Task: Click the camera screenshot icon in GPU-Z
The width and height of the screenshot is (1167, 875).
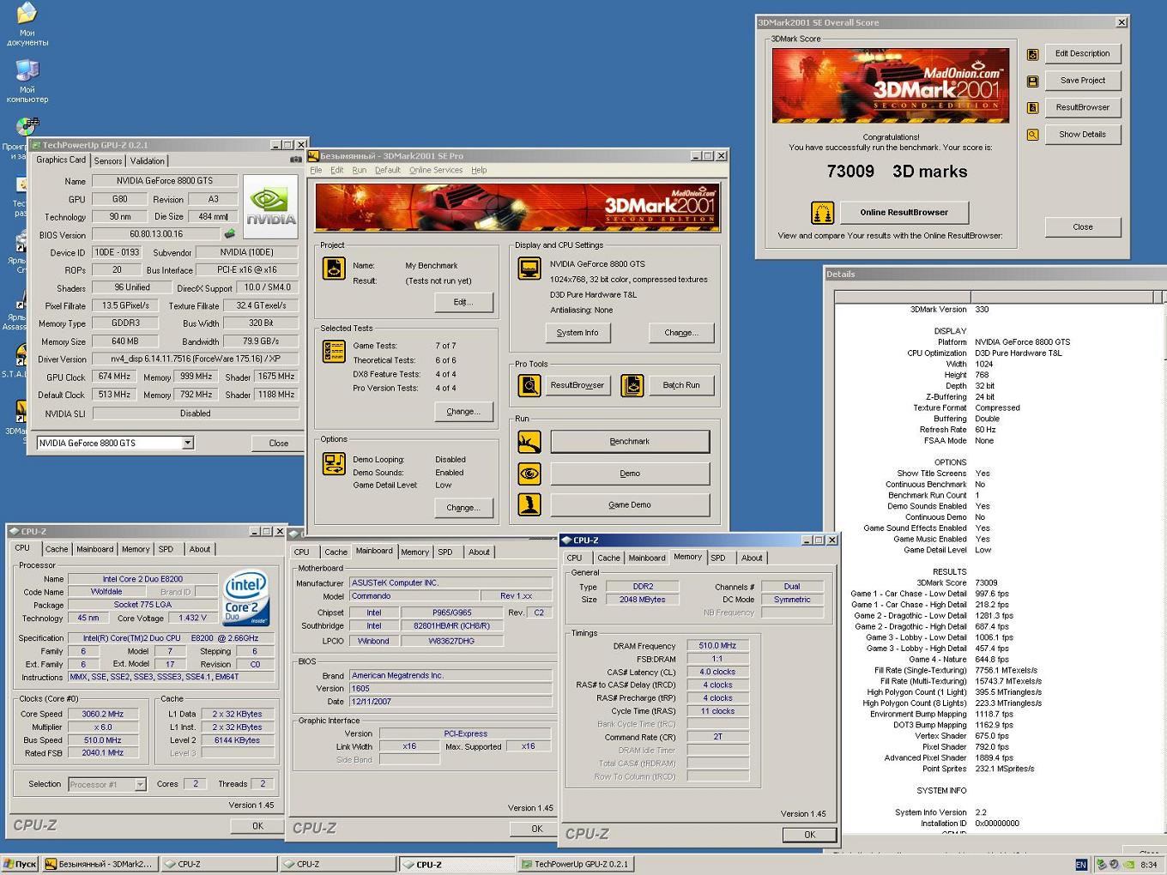Action: point(295,160)
